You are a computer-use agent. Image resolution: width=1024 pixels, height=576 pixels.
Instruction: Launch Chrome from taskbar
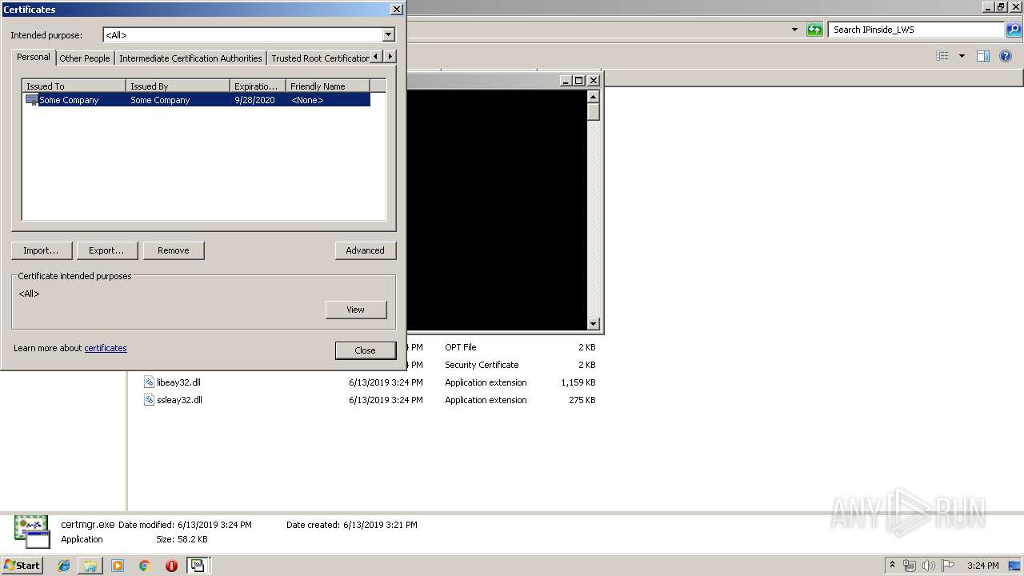click(x=145, y=566)
